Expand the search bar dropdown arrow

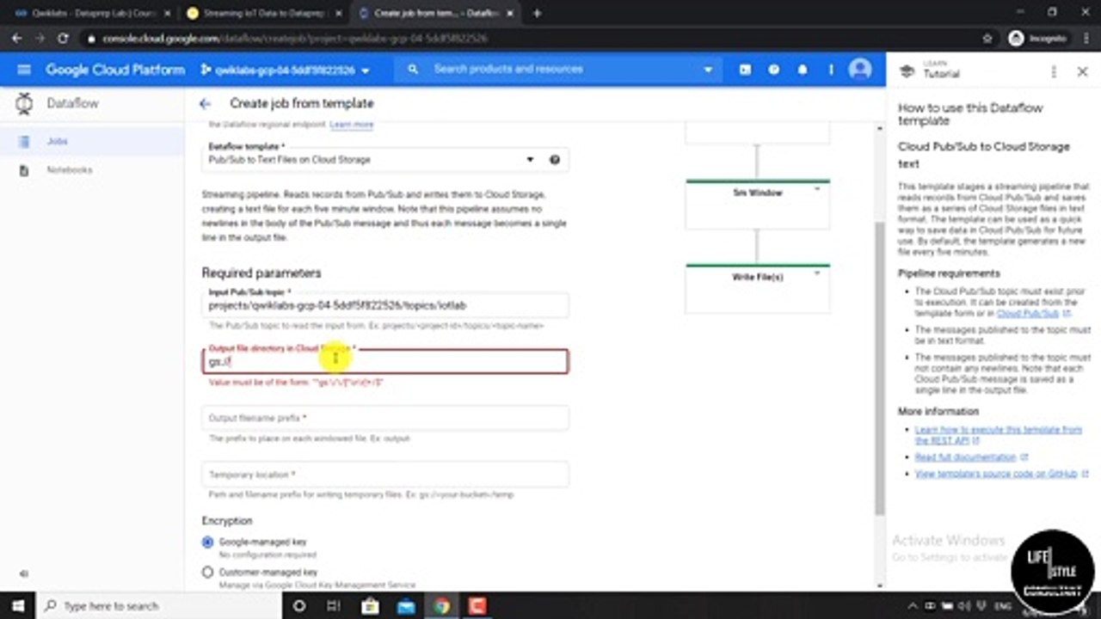coord(709,70)
